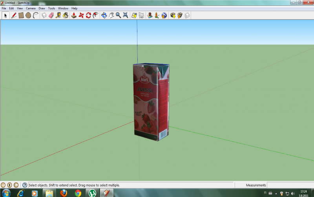Select the Tape Measure tool
The height and width of the screenshot is (197, 314).
(58, 15)
